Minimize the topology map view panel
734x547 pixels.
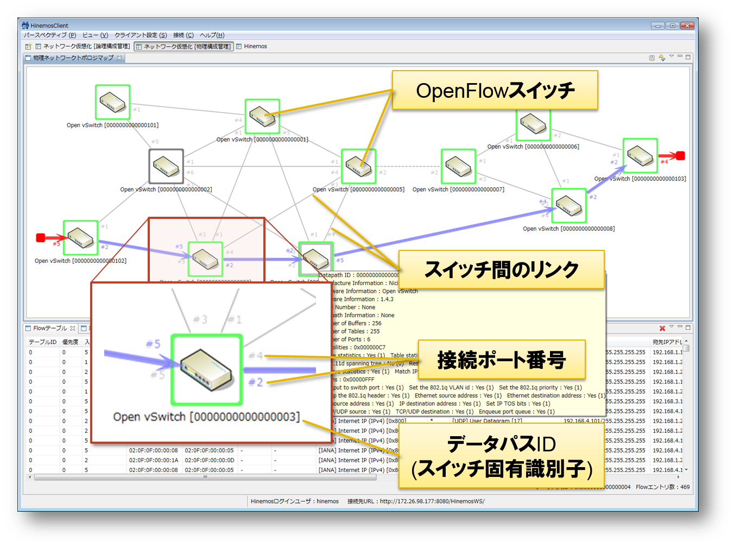tap(680, 56)
